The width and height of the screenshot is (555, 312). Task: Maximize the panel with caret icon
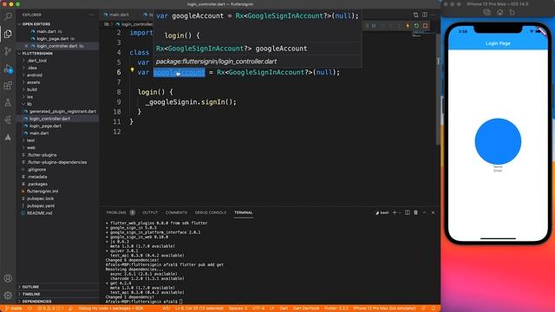(x=424, y=212)
